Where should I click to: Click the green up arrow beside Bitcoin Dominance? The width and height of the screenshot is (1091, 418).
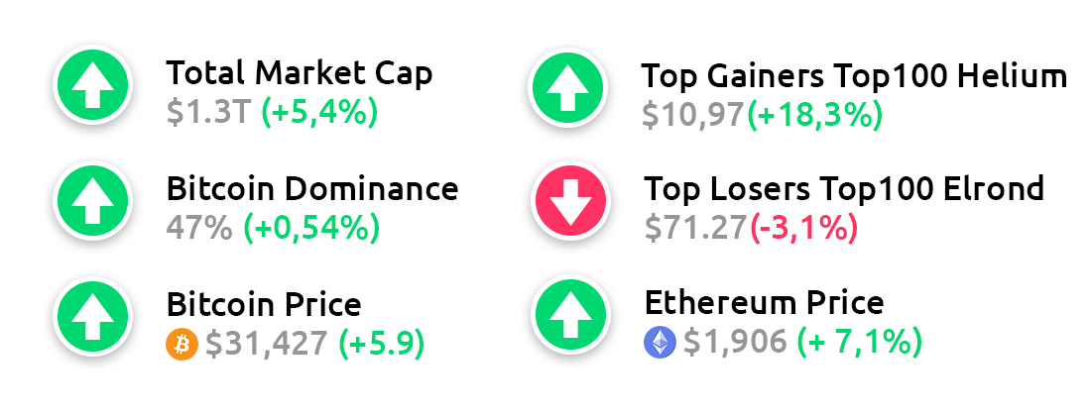92,200
